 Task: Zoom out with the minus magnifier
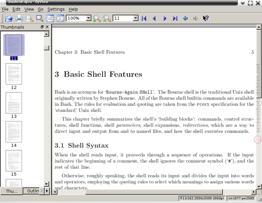pos(107,18)
